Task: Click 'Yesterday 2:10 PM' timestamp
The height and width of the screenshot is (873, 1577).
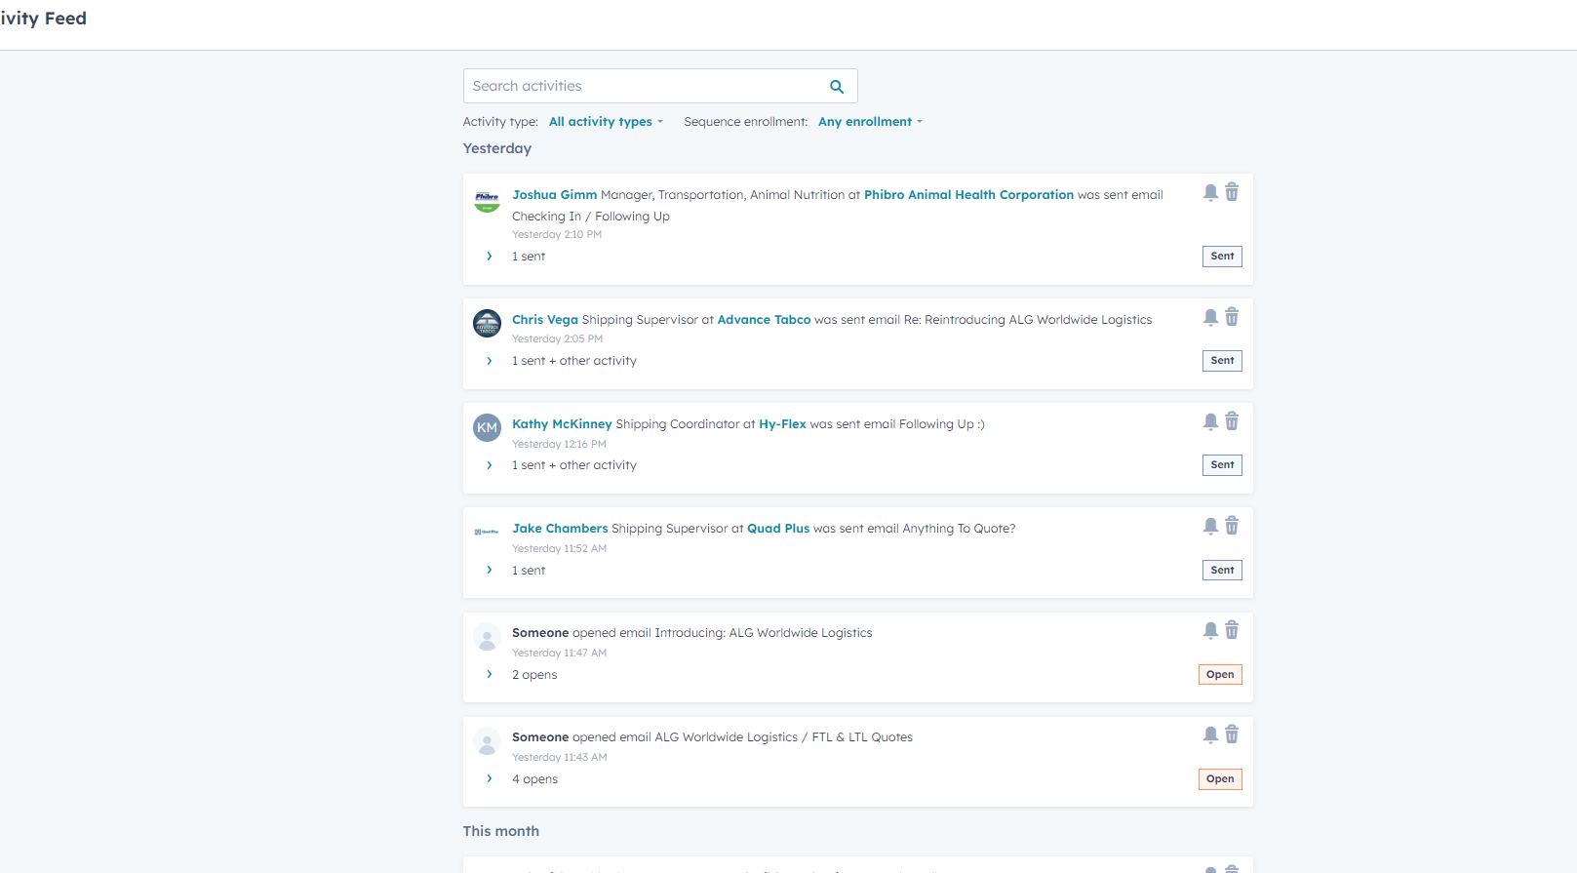Action: click(557, 235)
